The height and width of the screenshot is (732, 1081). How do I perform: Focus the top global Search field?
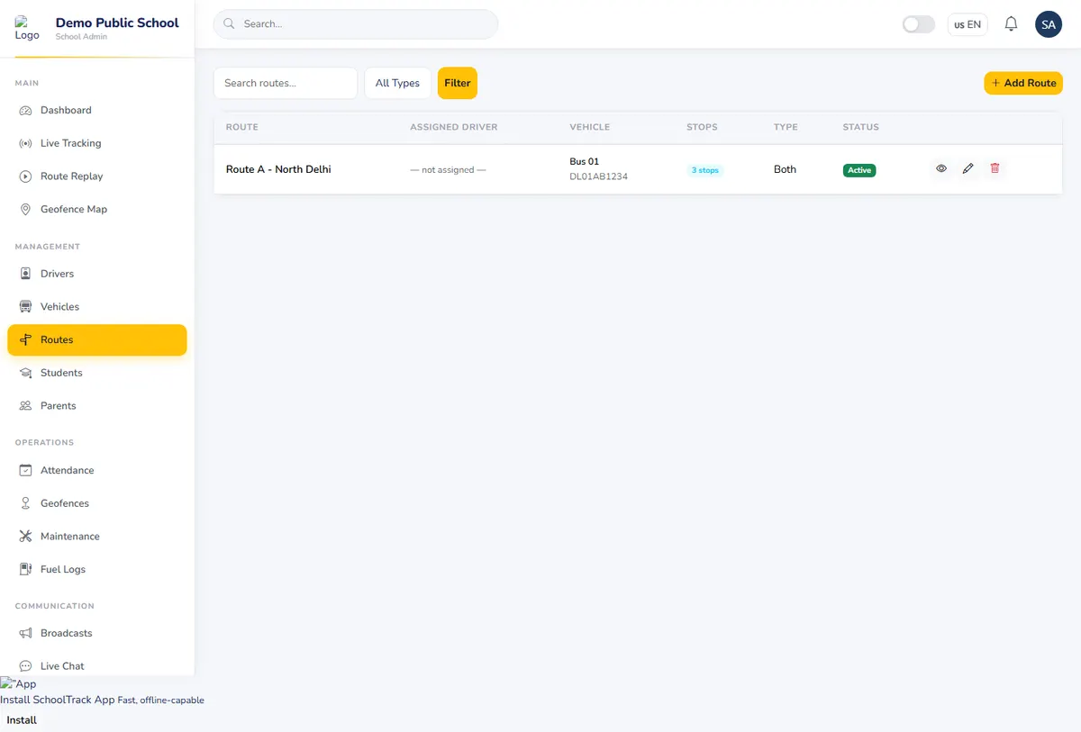click(x=356, y=24)
